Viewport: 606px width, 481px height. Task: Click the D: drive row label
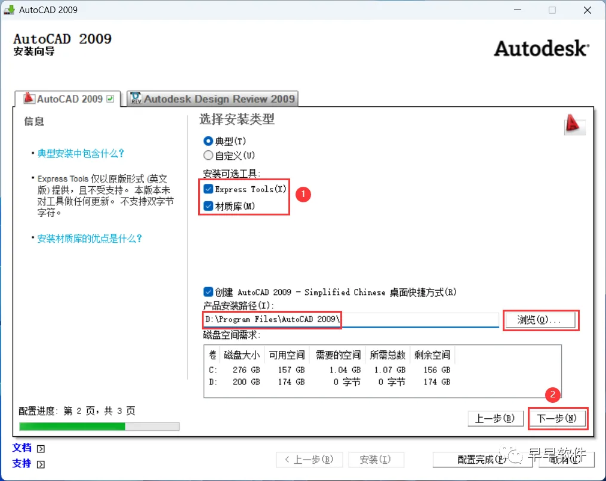pyautogui.click(x=213, y=382)
